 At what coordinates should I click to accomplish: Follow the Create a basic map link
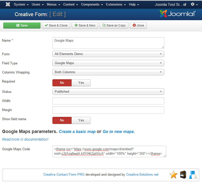(77, 132)
